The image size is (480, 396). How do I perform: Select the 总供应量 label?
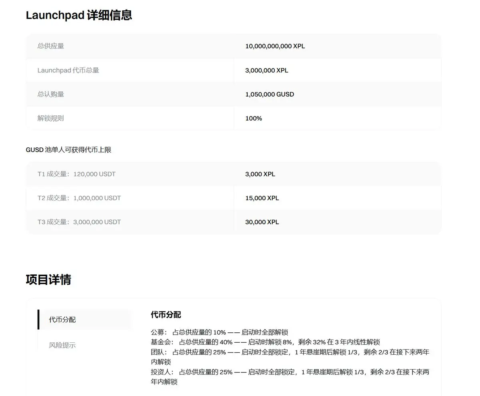pyautogui.click(x=51, y=46)
